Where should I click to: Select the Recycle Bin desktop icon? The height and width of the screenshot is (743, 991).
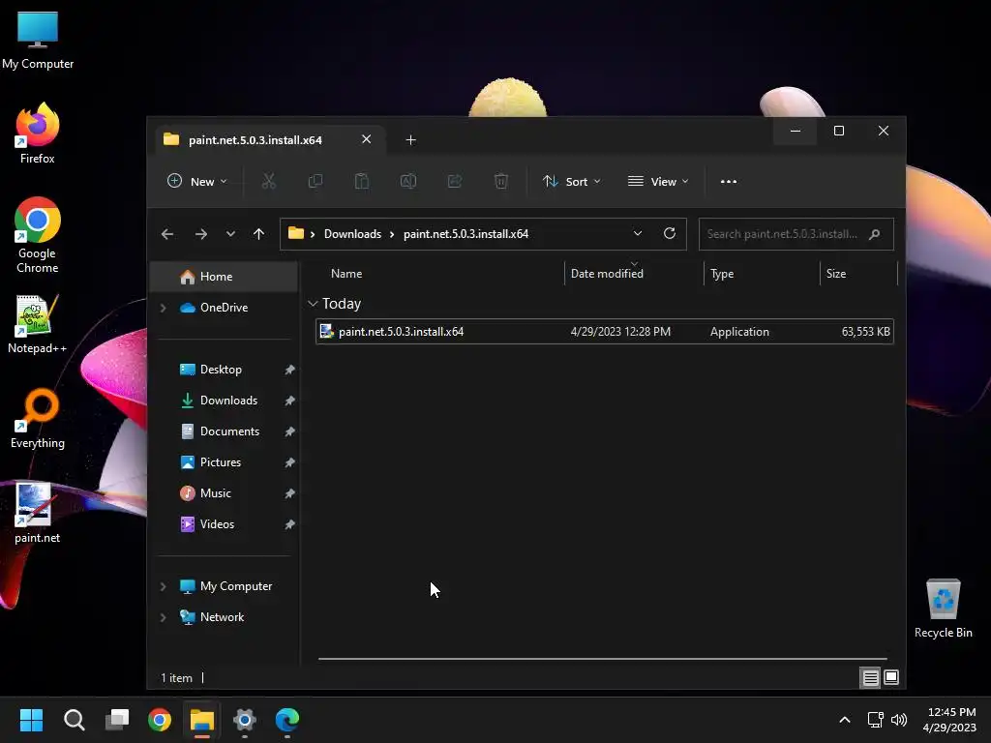click(943, 609)
